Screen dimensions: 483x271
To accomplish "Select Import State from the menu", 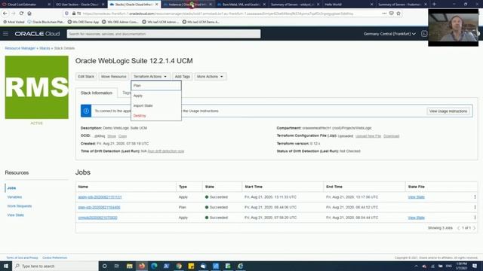I will [156, 105].
